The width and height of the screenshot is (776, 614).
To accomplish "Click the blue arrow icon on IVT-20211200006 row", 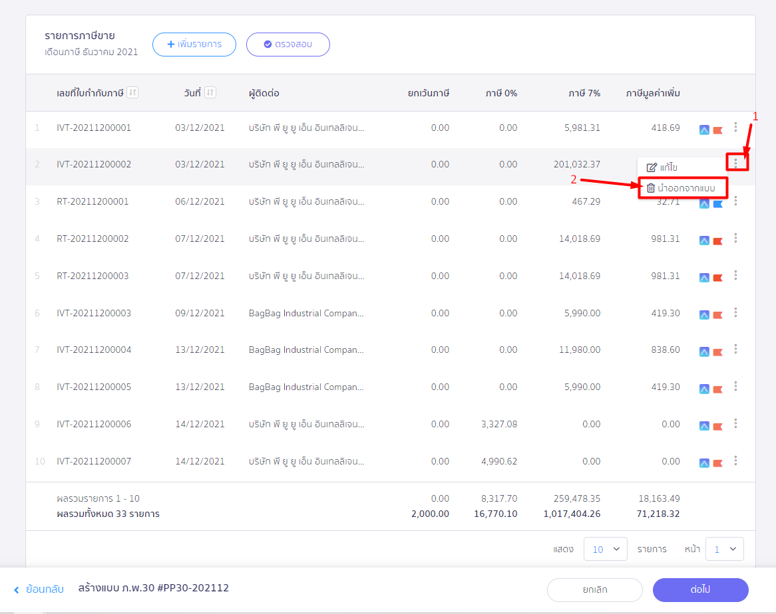I will tap(704, 427).
